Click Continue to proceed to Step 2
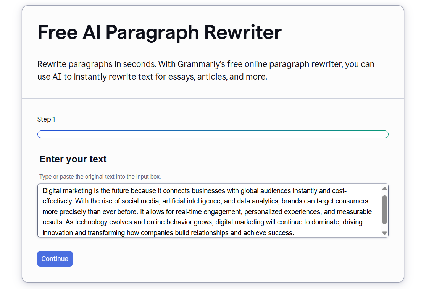Image resolution: width=426 pixels, height=289 pixels. click(x=55, y=259)
